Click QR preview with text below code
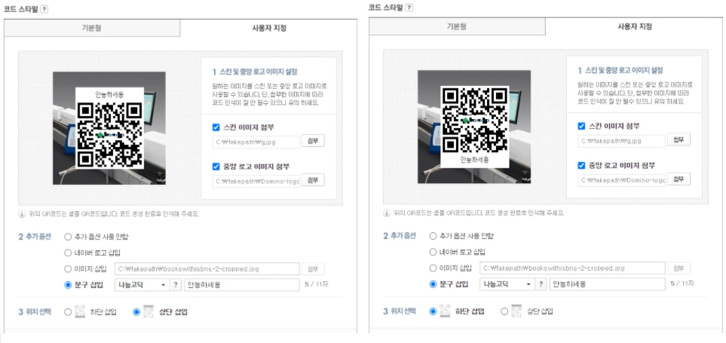The image size is (726, 343). [474, 127]
